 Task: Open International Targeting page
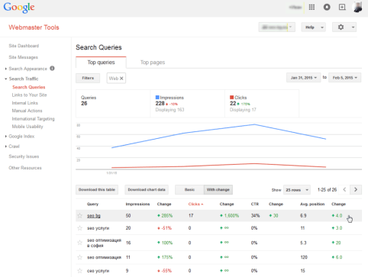coord(33,119)
